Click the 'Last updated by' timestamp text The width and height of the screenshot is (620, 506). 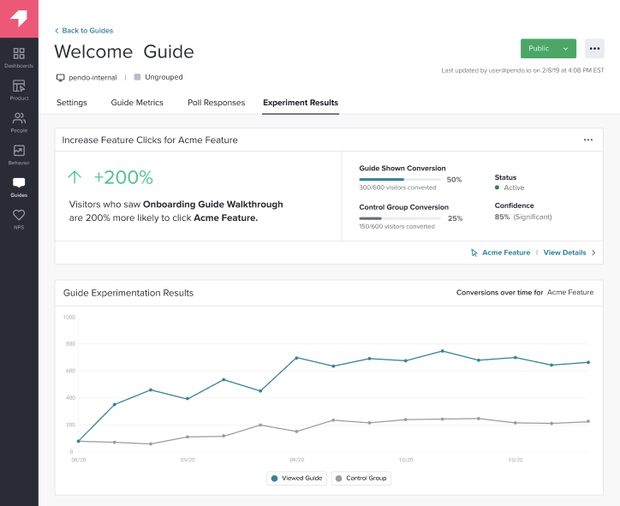[x=522, y=70]
